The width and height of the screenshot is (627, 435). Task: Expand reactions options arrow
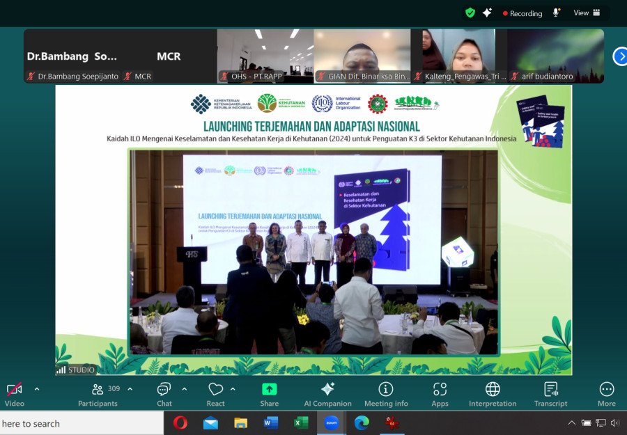[233, 388]
